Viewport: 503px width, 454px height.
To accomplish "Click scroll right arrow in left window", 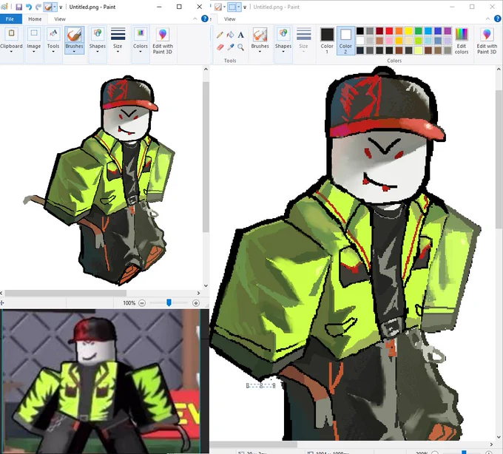I will (x=198, y=293).
